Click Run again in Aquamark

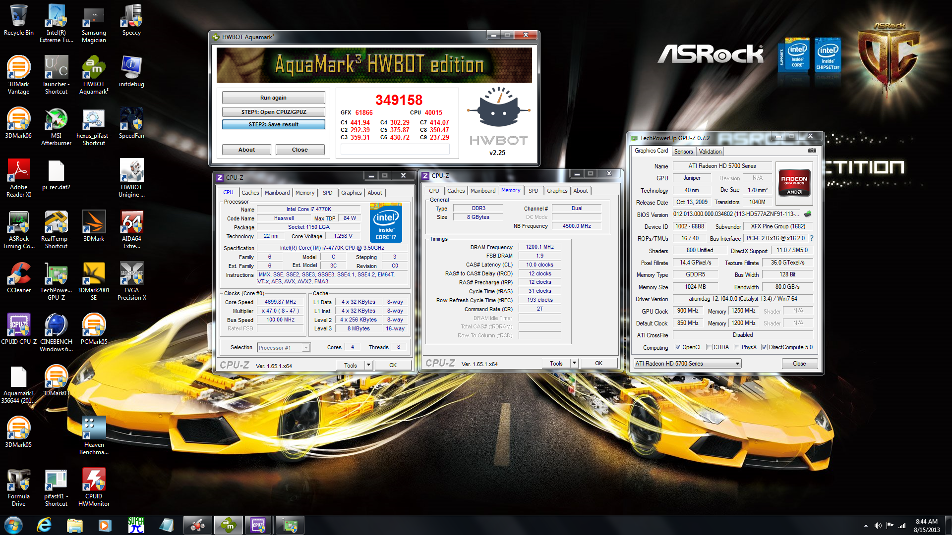pos(274,98)
